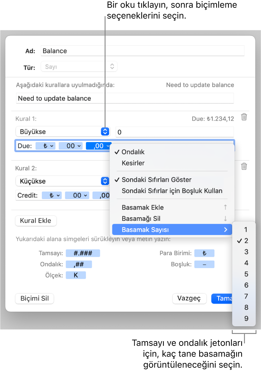Viewport: 261px width, 373px height.
Task: Click the Kural 1: label
Action: pyautogui.click(x=26, y=119)
